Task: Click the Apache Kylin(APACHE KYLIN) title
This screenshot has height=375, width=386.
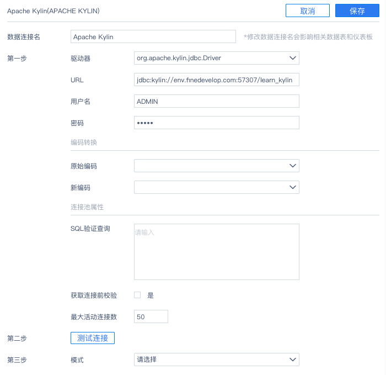Action: pos(53,11)
